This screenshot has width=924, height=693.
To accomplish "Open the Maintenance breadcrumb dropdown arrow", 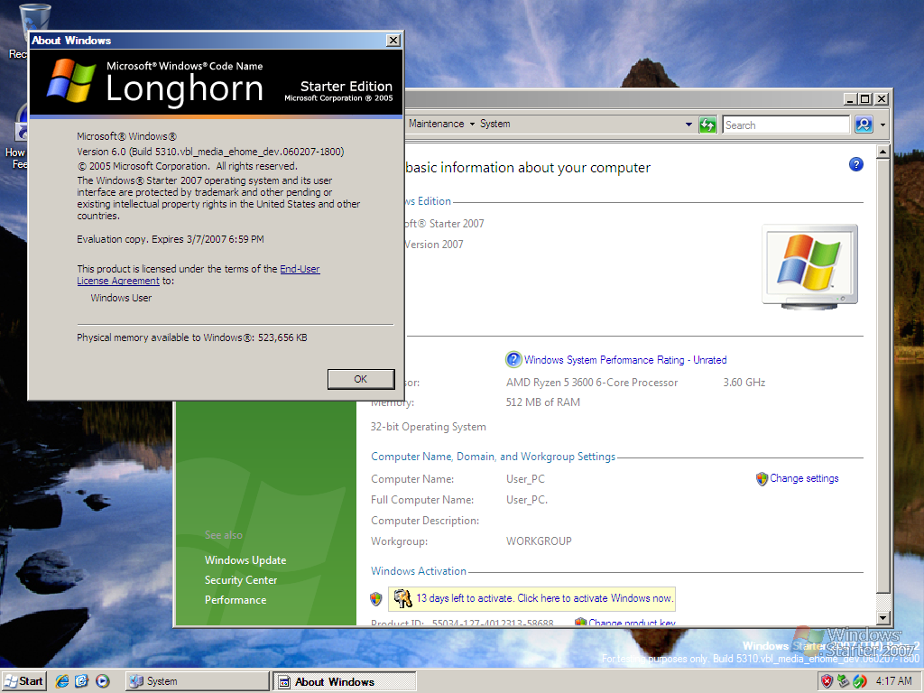I will (472, 124).
